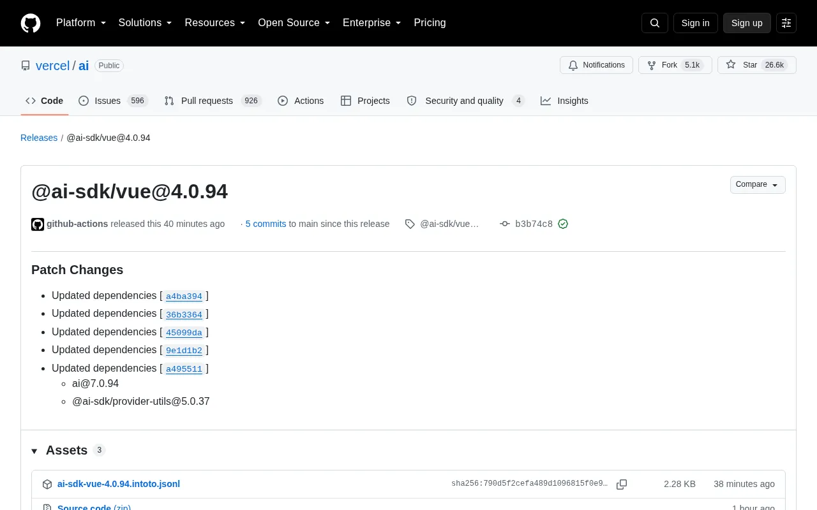Image resolution: width=817 pixels, height=510 pixels.
Task: Go to the Releases breadcrumb link
Action: (x=39, y=138)
